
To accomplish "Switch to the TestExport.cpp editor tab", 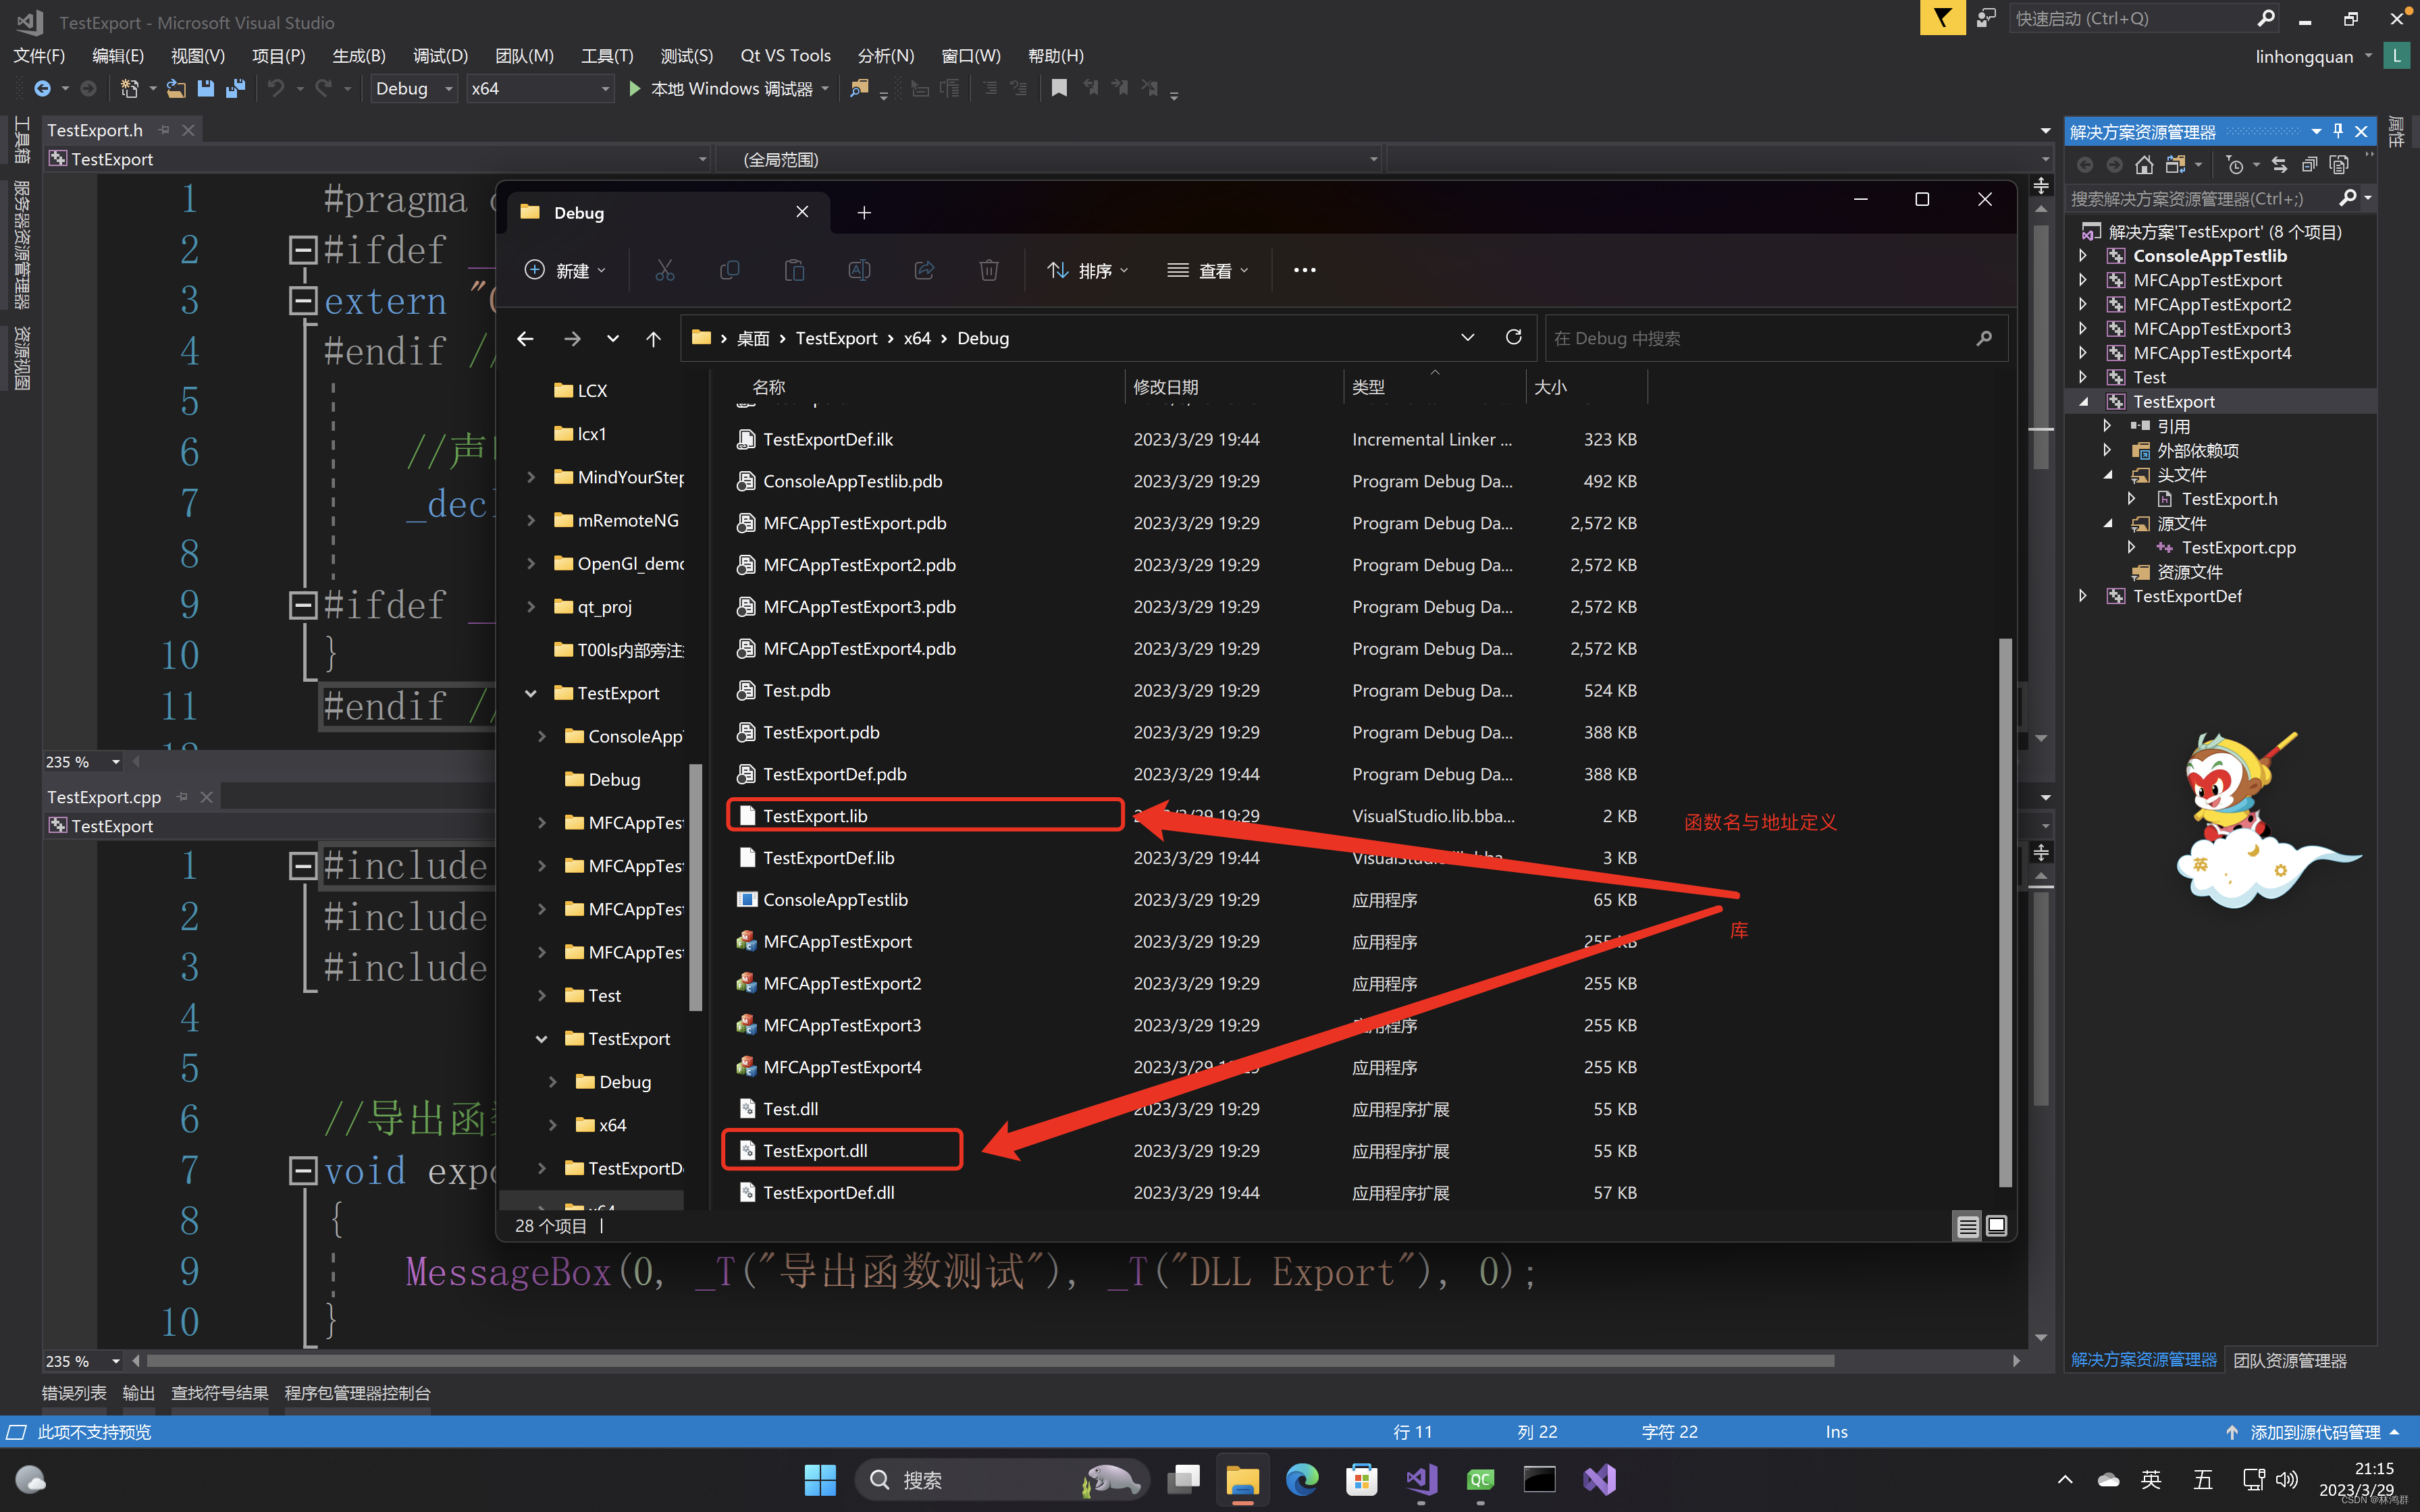I will pos(104,797).
